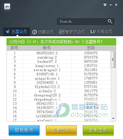Click the 密码 column header
The width and height of the screenshot is (123, 139).
[x=91, y=48]
